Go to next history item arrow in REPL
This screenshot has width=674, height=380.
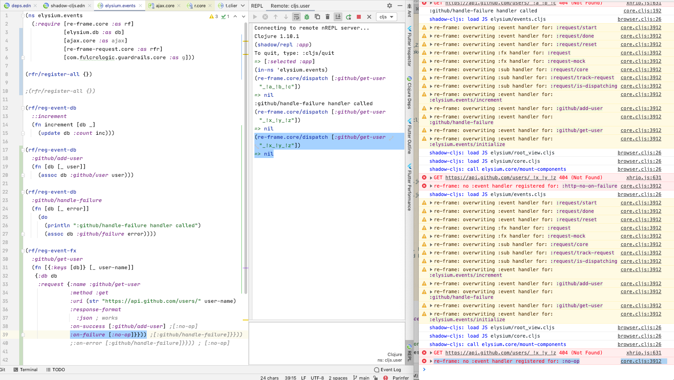286,17
